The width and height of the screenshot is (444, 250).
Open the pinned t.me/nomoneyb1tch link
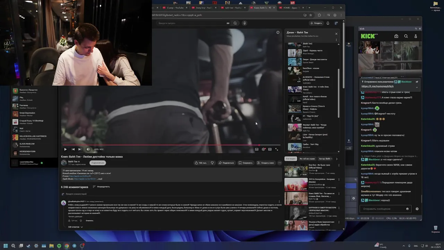coord(377,86)
